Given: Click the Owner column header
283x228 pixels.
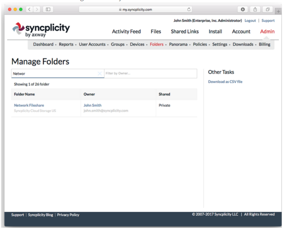Looking at the screenshot, I should (x=89, y=94).
